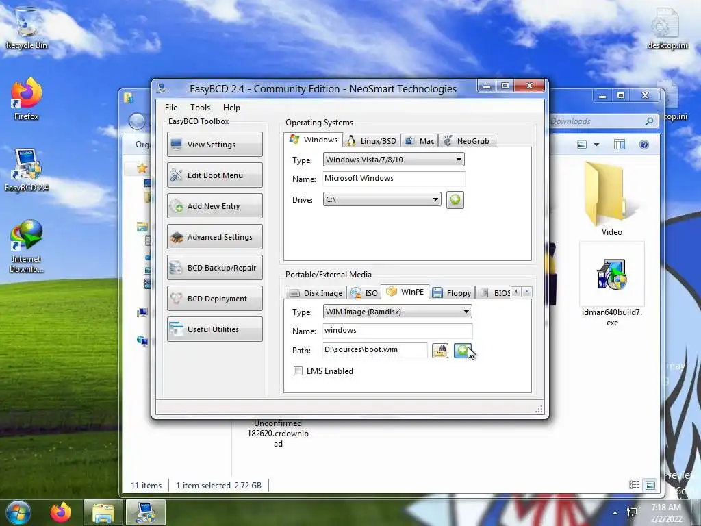Click the browse for file icon beside Path
Viewport: 701px width, 526px height.
(x=440, y=351)
